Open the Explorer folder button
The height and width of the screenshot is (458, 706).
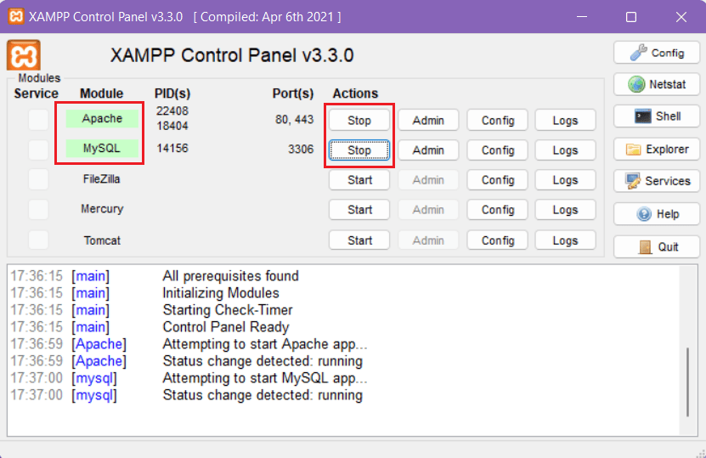(657, 150)
